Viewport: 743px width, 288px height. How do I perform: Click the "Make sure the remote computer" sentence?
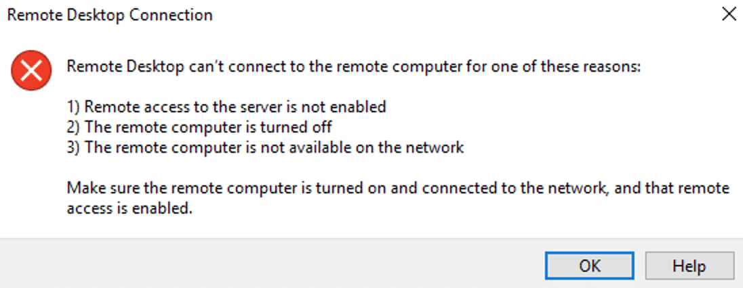tap(397, 188)
